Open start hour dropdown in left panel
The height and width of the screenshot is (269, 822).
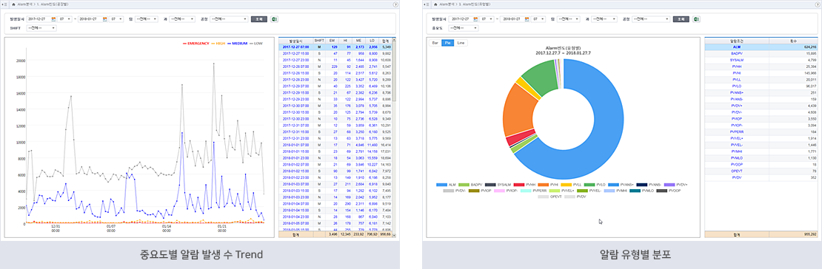65,18
